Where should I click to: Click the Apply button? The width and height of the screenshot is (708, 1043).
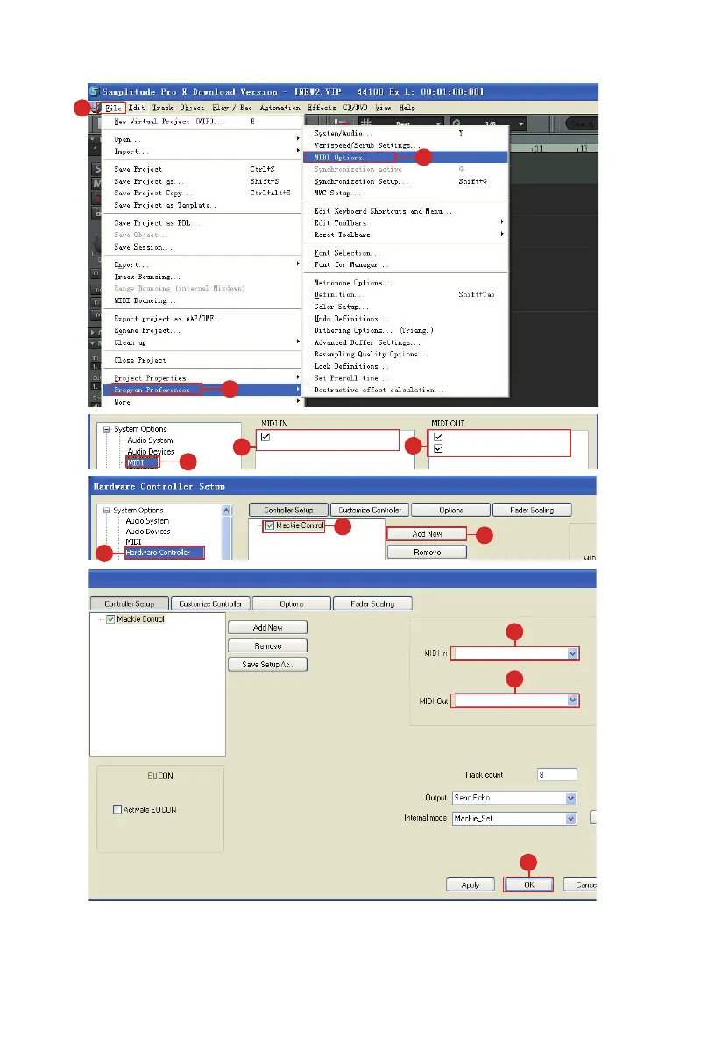(x=471, y=885)
